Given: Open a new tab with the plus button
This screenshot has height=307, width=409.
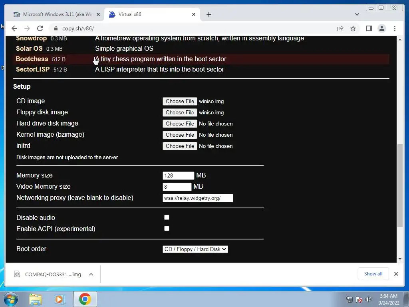Looking at the screenshot, I should coord(208,14).
